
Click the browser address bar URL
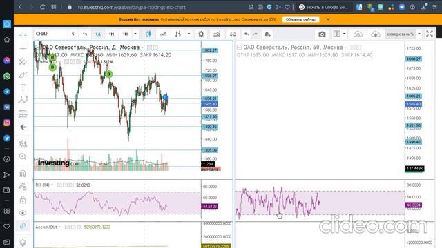(132, 8)
